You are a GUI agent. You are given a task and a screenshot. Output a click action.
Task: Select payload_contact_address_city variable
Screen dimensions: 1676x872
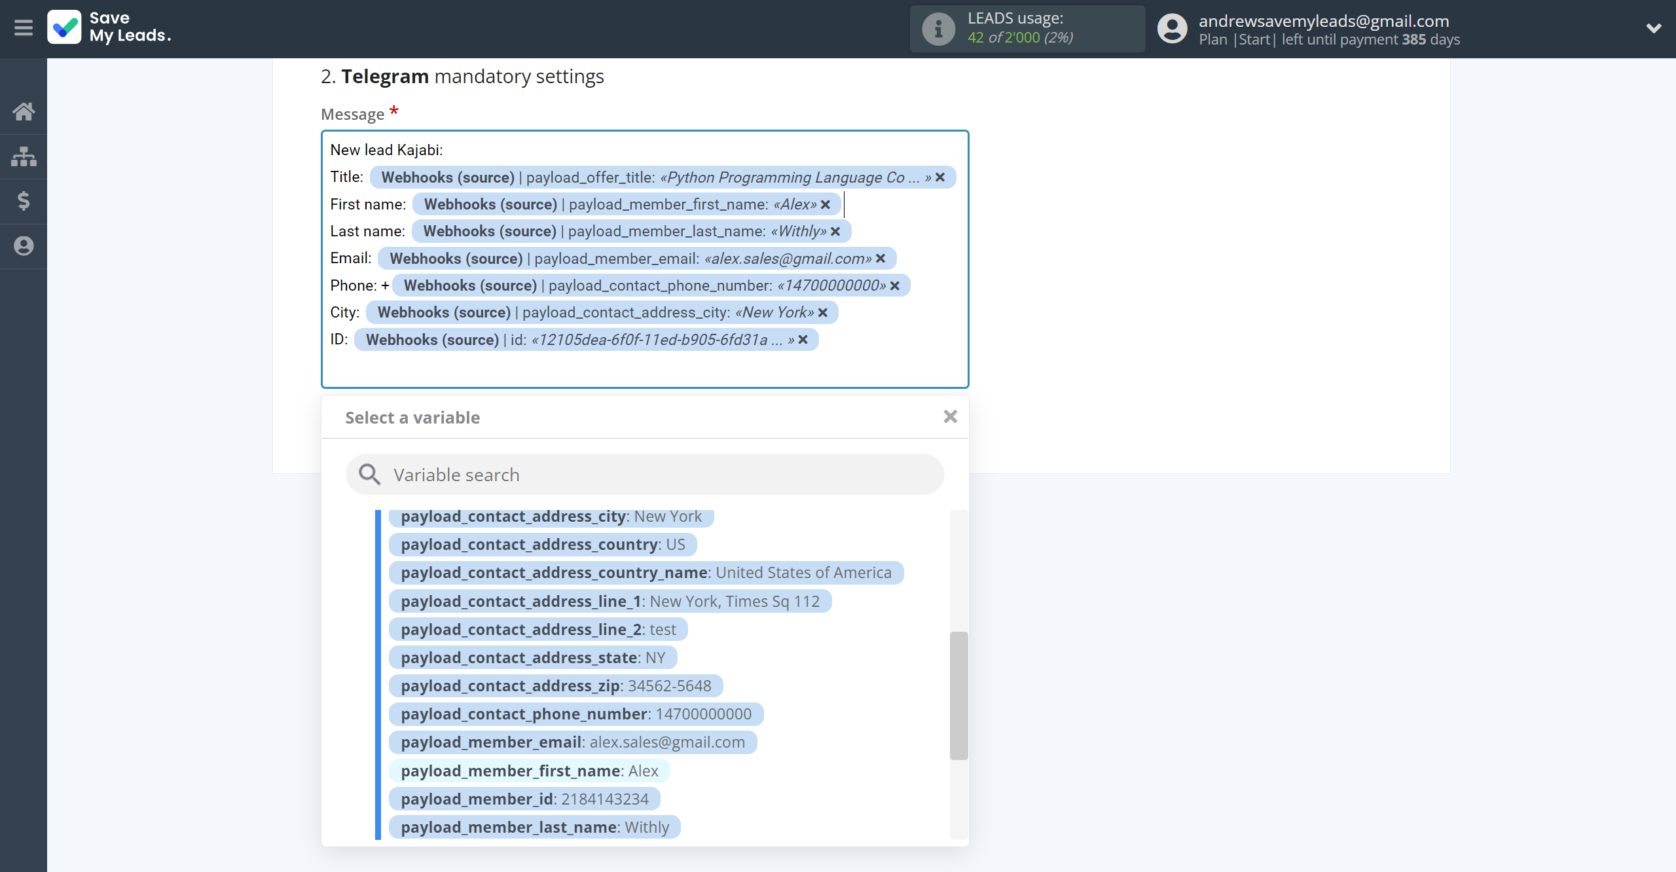(551, 517)
